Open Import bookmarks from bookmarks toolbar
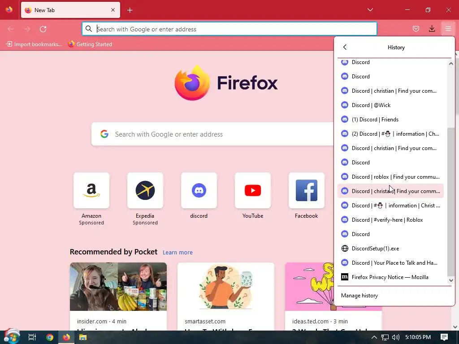The image size is (459, 344). pos(34,44)
